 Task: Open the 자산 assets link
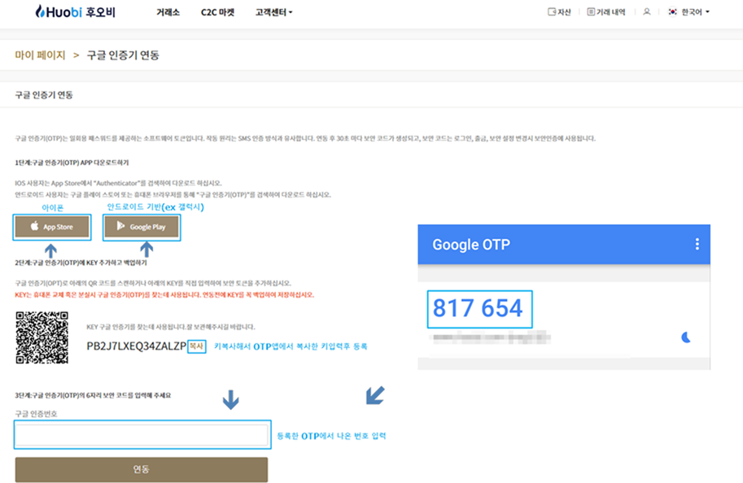[x=559, y=12]
